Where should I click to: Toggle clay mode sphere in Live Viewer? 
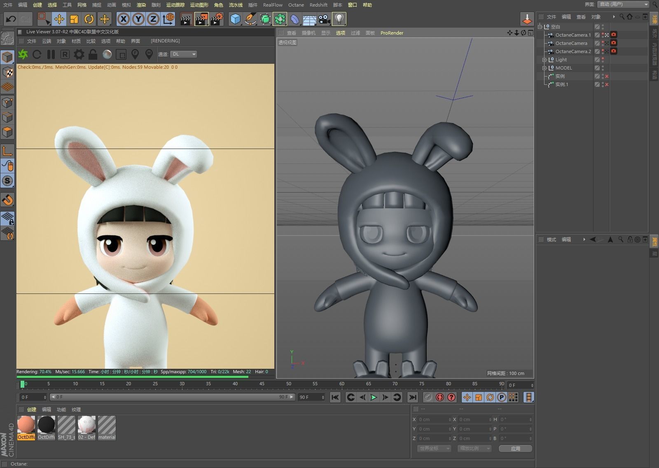click(x=107, y=54)
